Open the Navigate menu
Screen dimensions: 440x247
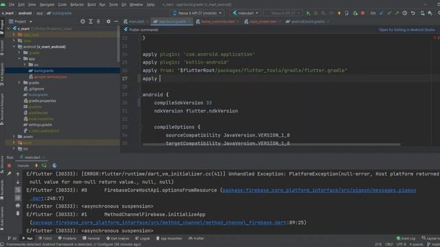tap(47, 5)
